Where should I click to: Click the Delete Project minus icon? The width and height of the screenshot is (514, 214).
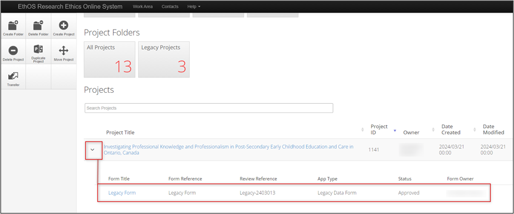(x=13, y=51)
